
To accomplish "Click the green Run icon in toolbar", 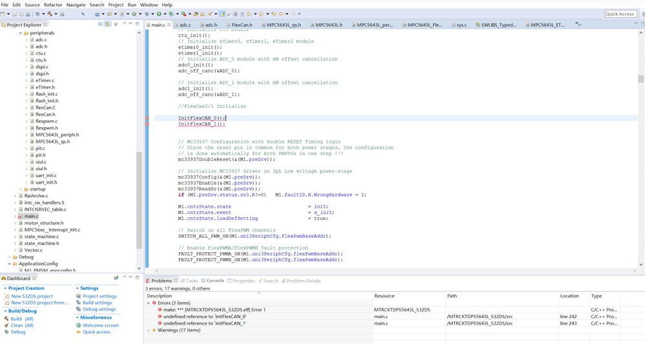I will (x=159, y=14).
